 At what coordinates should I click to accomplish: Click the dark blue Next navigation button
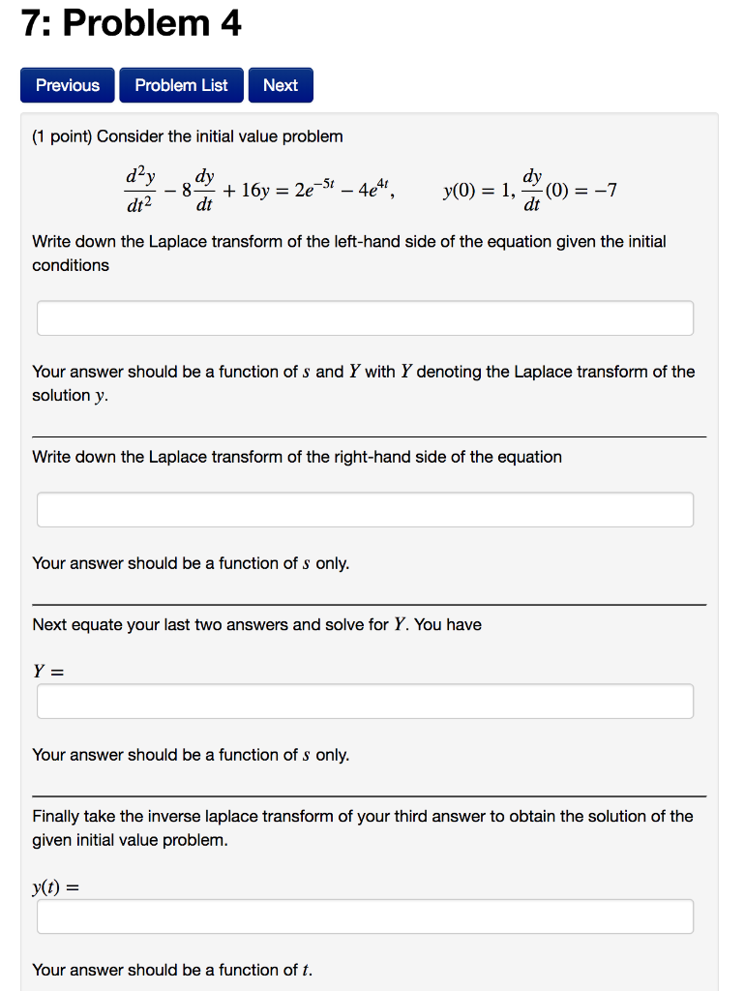coord(280,85)
